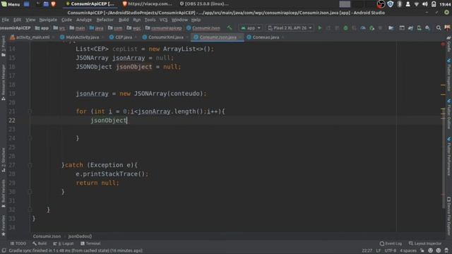Open the OBS icon in the system tray
452x254 pixels.
click(381, 4)
